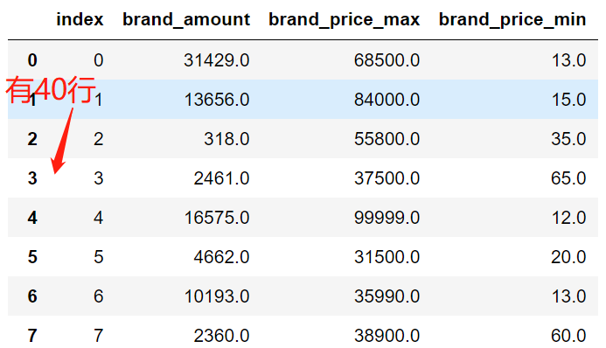
Task: Select brand_amount cell 10193.0
Action: point(217,296)
